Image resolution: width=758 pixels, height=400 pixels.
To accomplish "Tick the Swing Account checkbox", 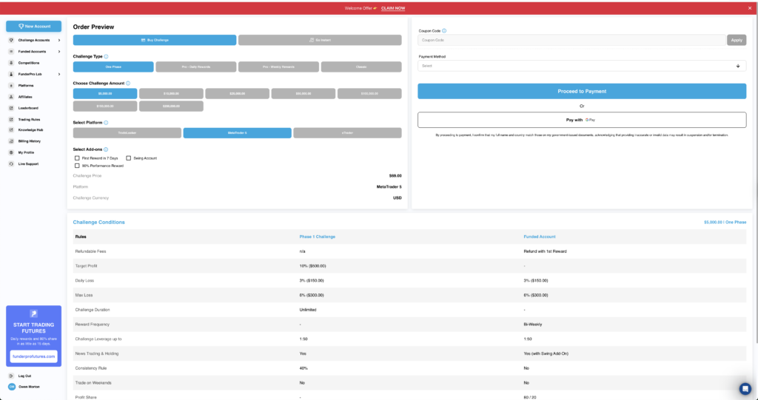I will pyautogui.click(x=129, y=158).
